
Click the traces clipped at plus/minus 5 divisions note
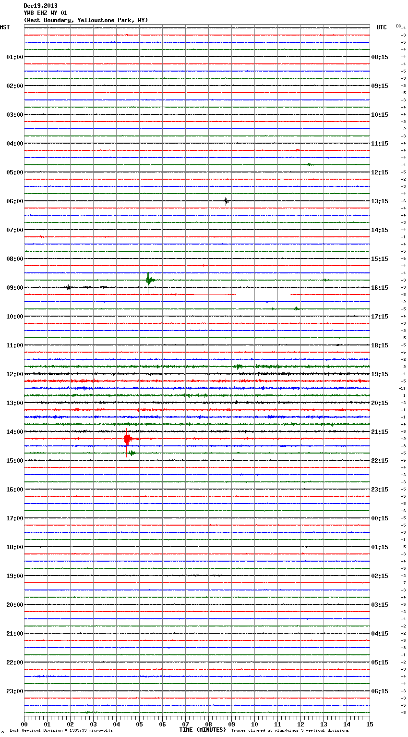(x=290, y=730)
